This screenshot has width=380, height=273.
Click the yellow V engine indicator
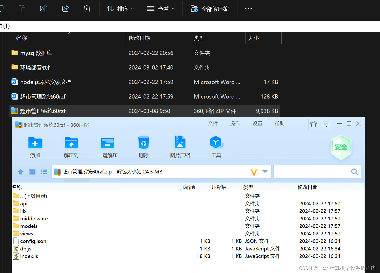254,172
